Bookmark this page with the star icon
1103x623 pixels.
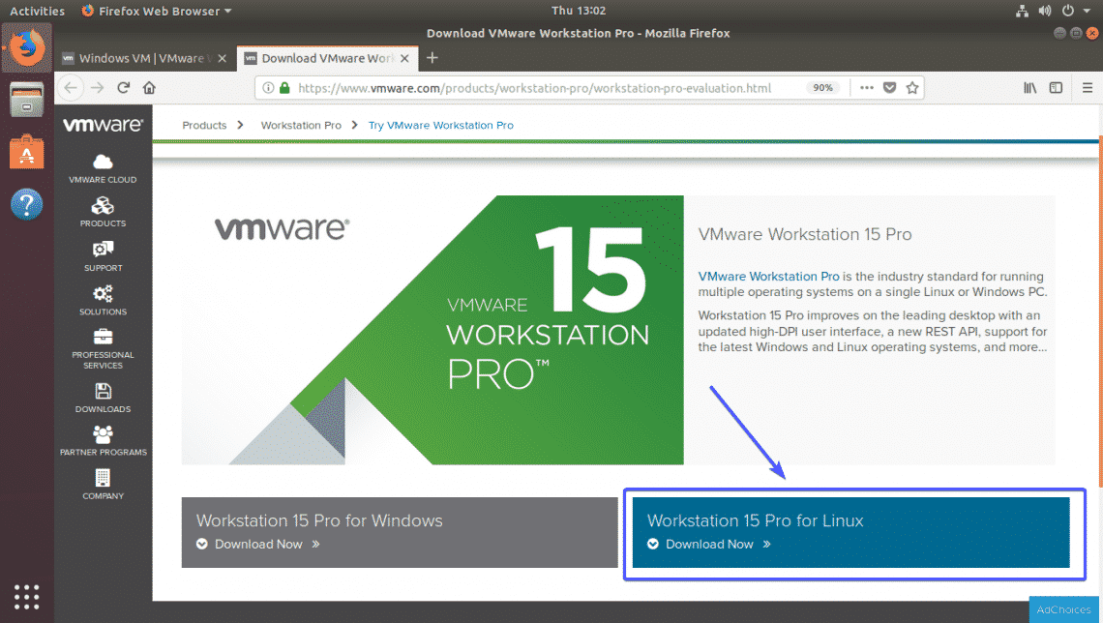click(x=911, y=88)
